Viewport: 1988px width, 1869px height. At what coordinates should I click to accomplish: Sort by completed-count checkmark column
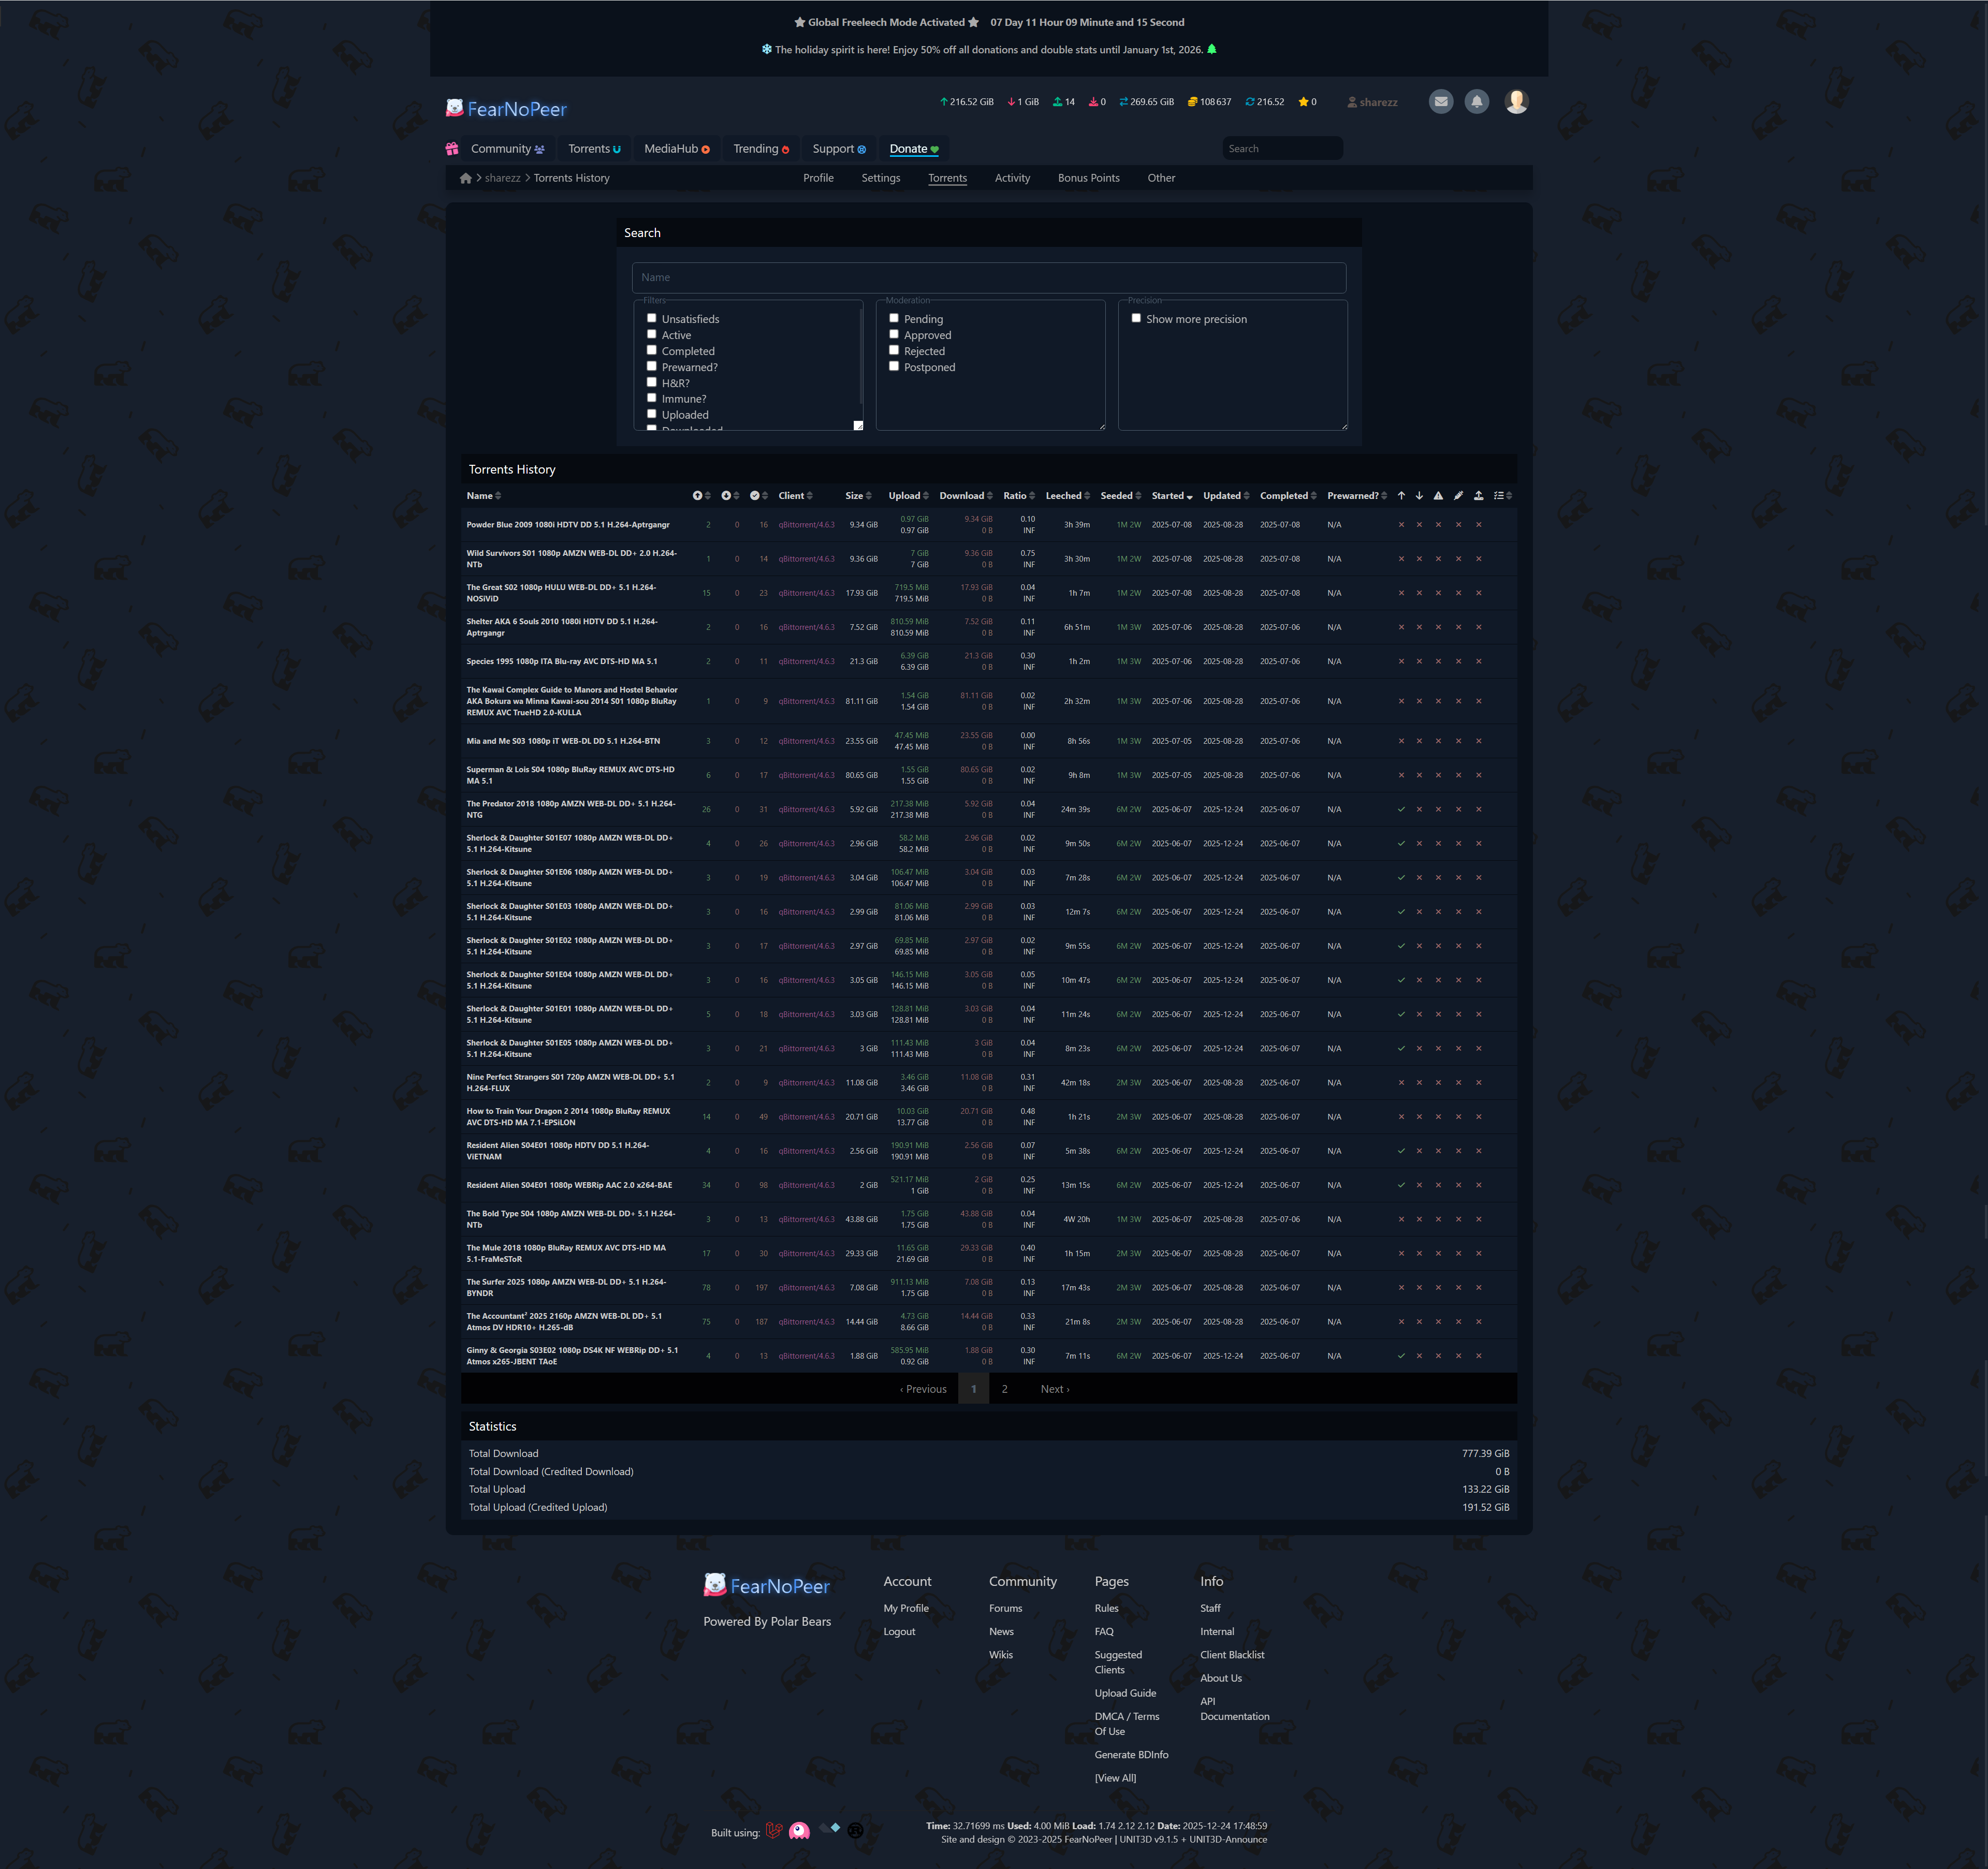[x=755, y=496]
